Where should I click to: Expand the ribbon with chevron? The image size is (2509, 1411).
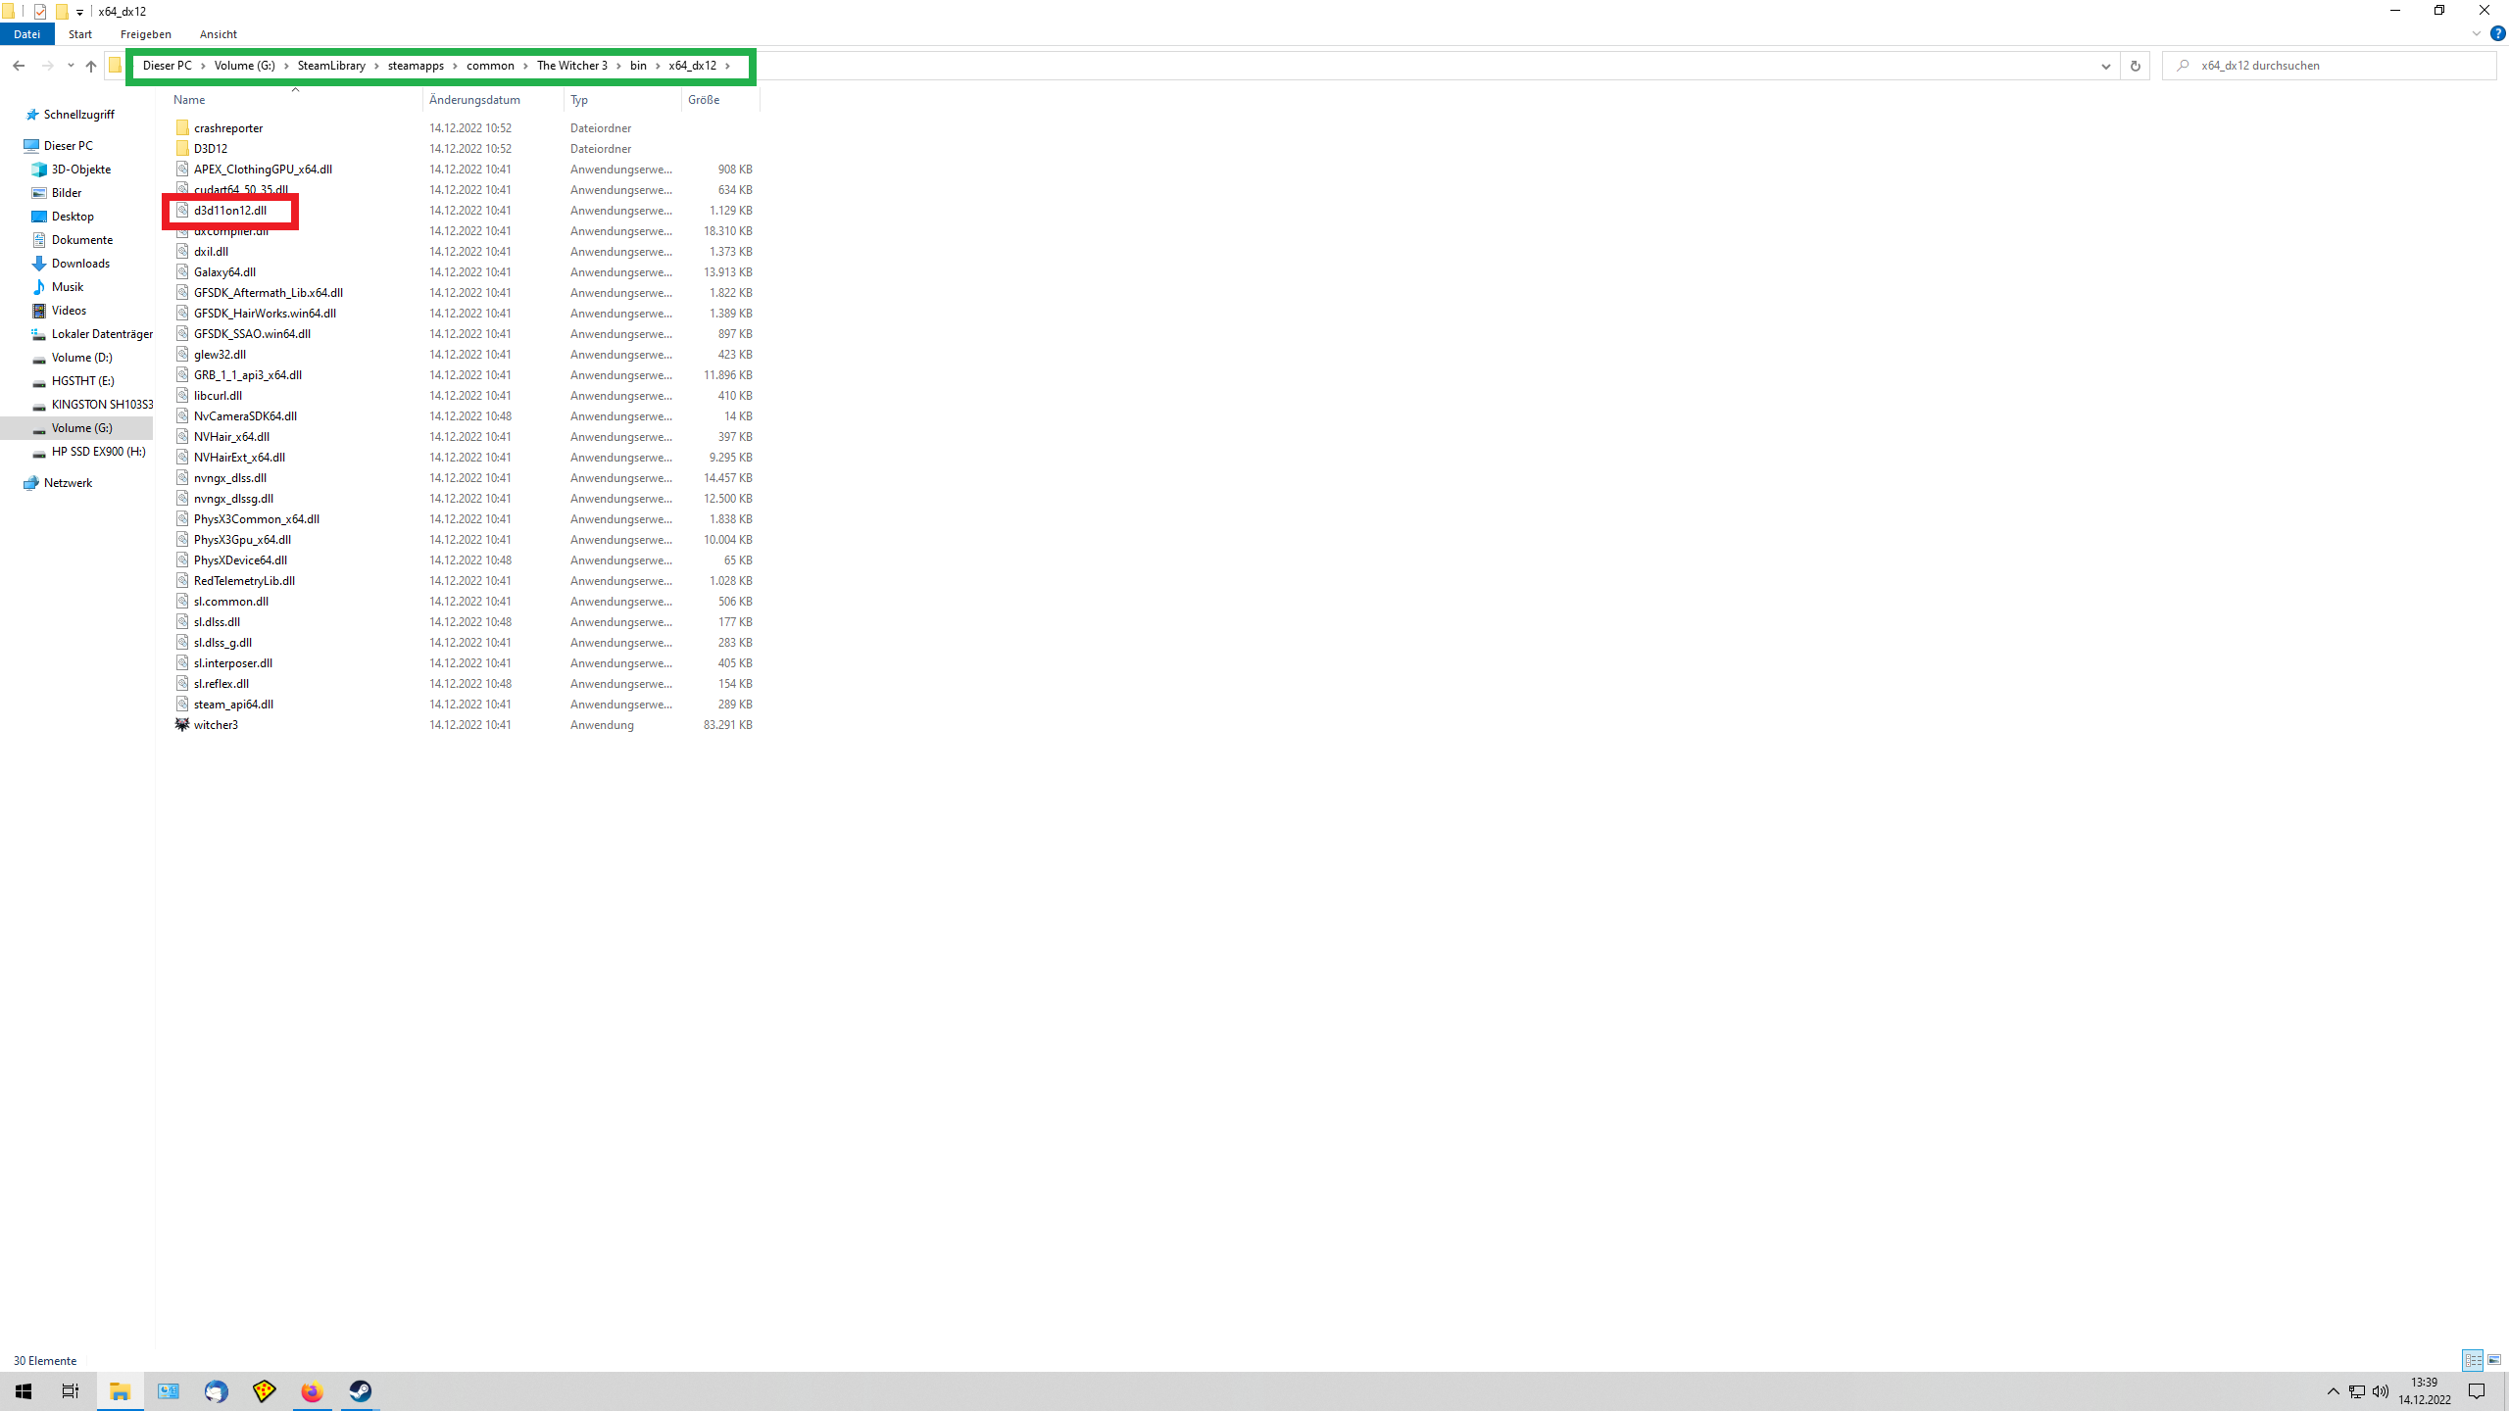2476,33
